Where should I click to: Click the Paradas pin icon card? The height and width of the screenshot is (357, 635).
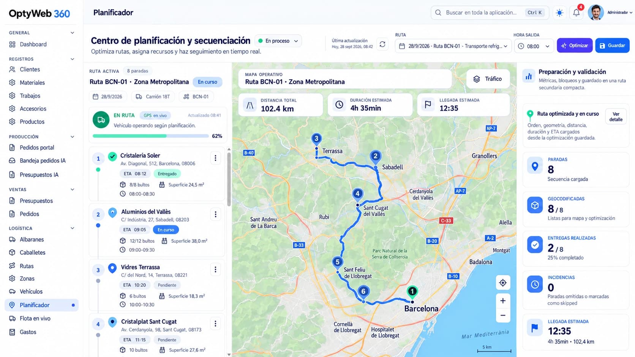(x=535, y=166)
